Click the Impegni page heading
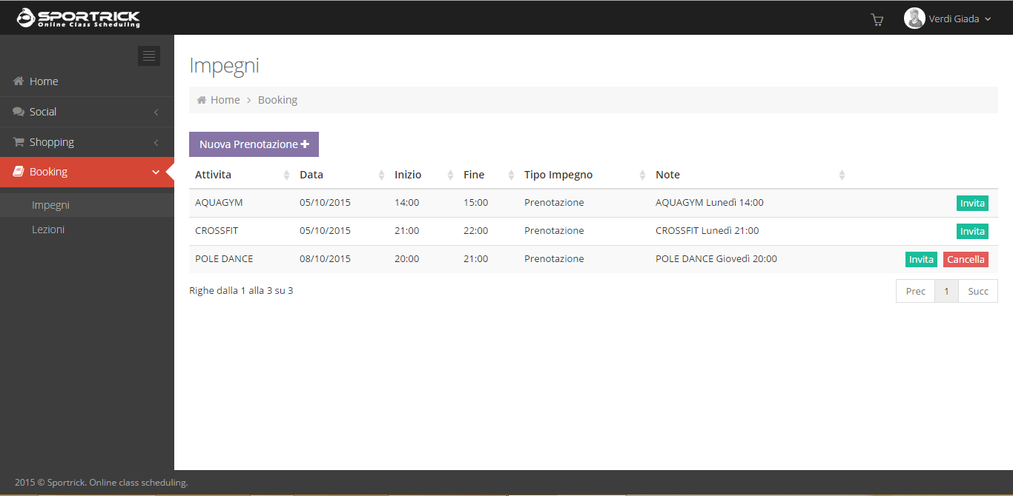Viewport: 1013px width, 496px height. 224,66
